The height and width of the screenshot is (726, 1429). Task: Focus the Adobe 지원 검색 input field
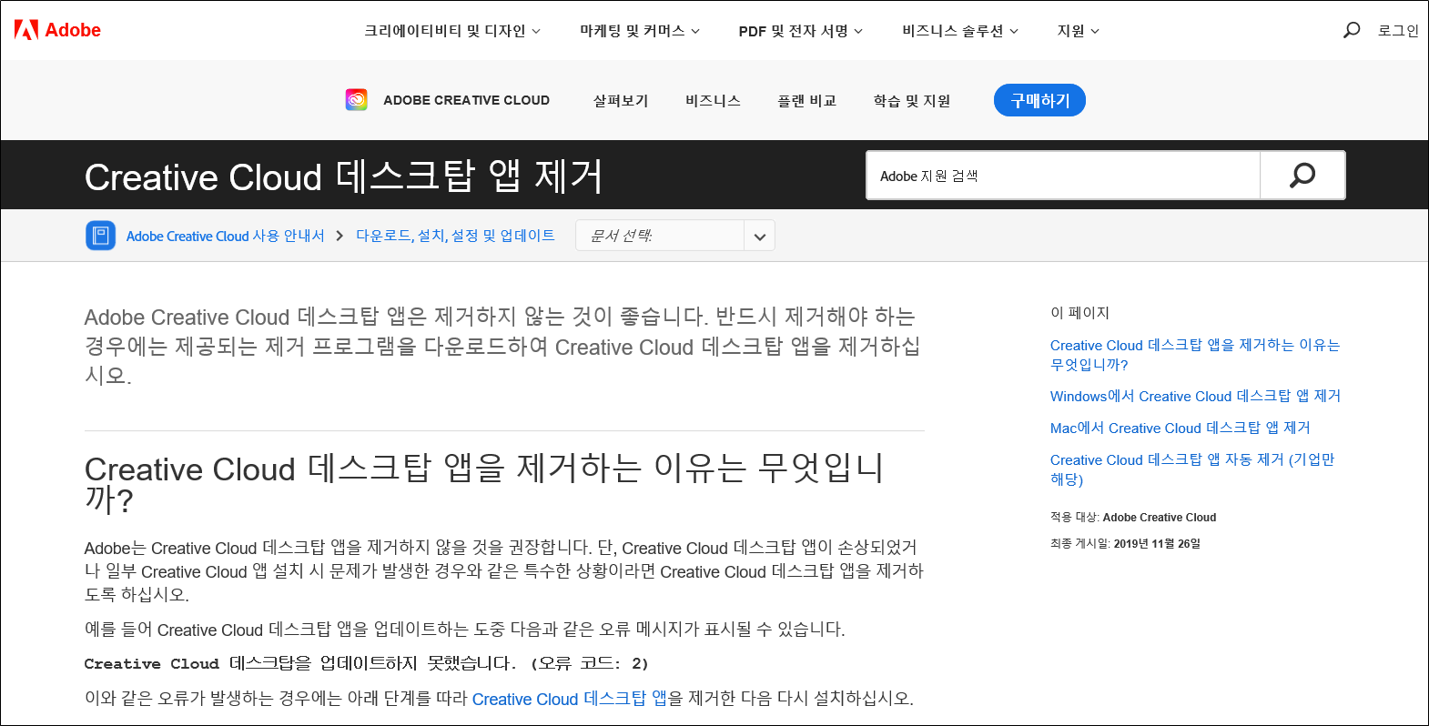1063,176
